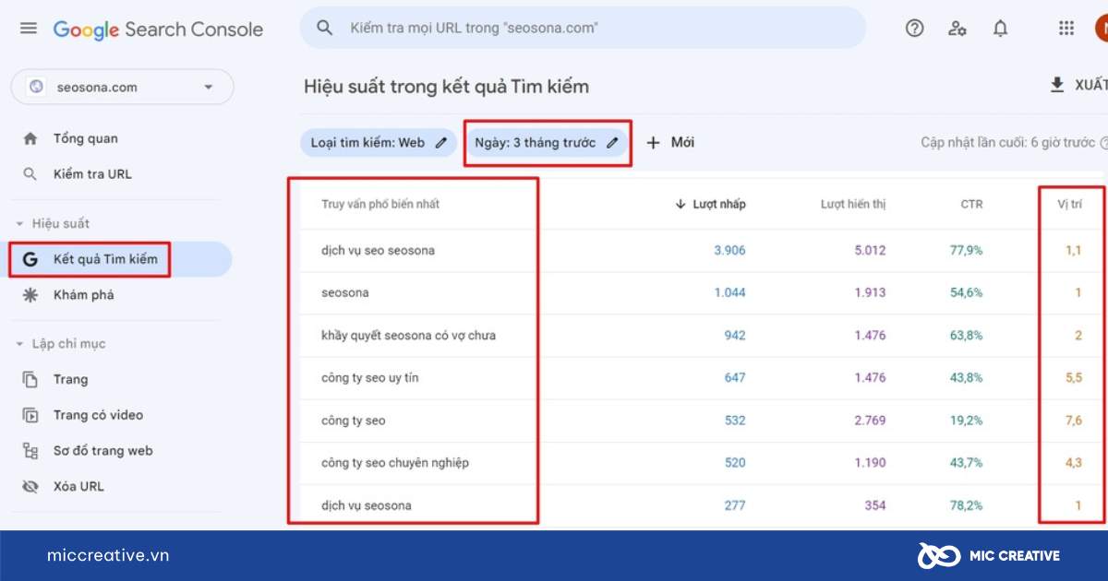Click the Google G icon in sidebar

30,259
